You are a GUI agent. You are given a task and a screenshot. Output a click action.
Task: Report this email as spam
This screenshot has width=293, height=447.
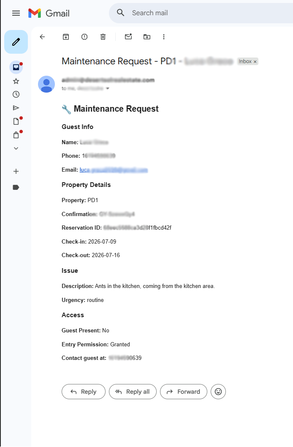pos(84,37)
